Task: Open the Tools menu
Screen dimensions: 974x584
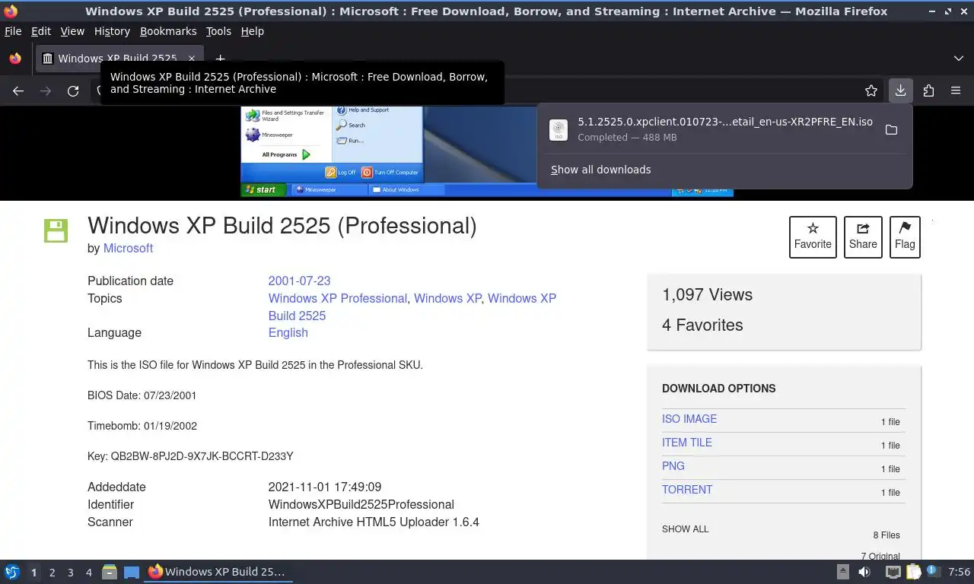Action: point(218,31)
